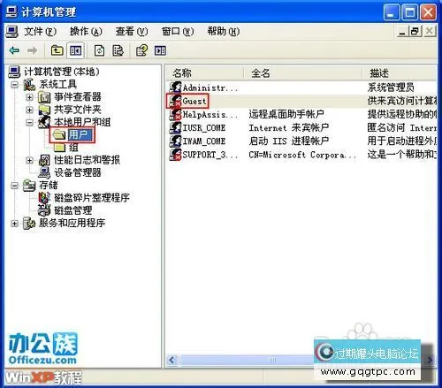Click the Back arrow toolbar button
The width and height of the screenshot is (442, 388).
point(14,50)
